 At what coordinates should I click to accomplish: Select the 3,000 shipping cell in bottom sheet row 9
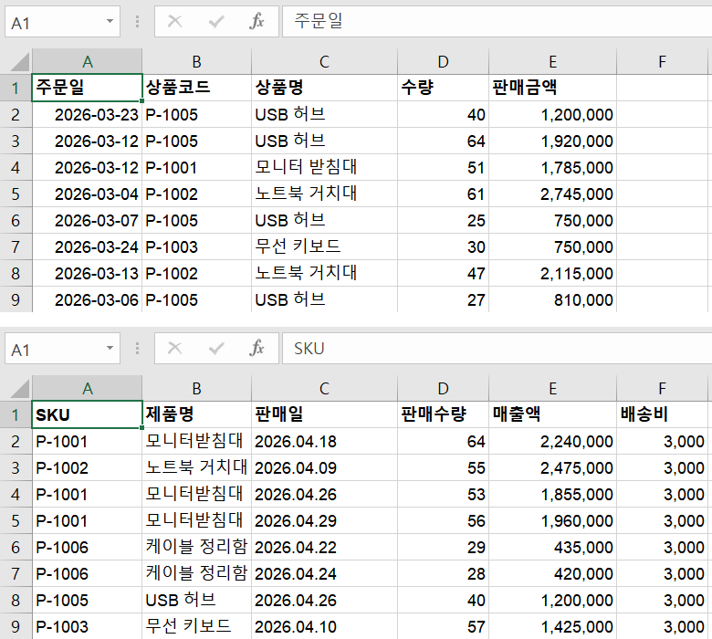[x=662, y=627]
